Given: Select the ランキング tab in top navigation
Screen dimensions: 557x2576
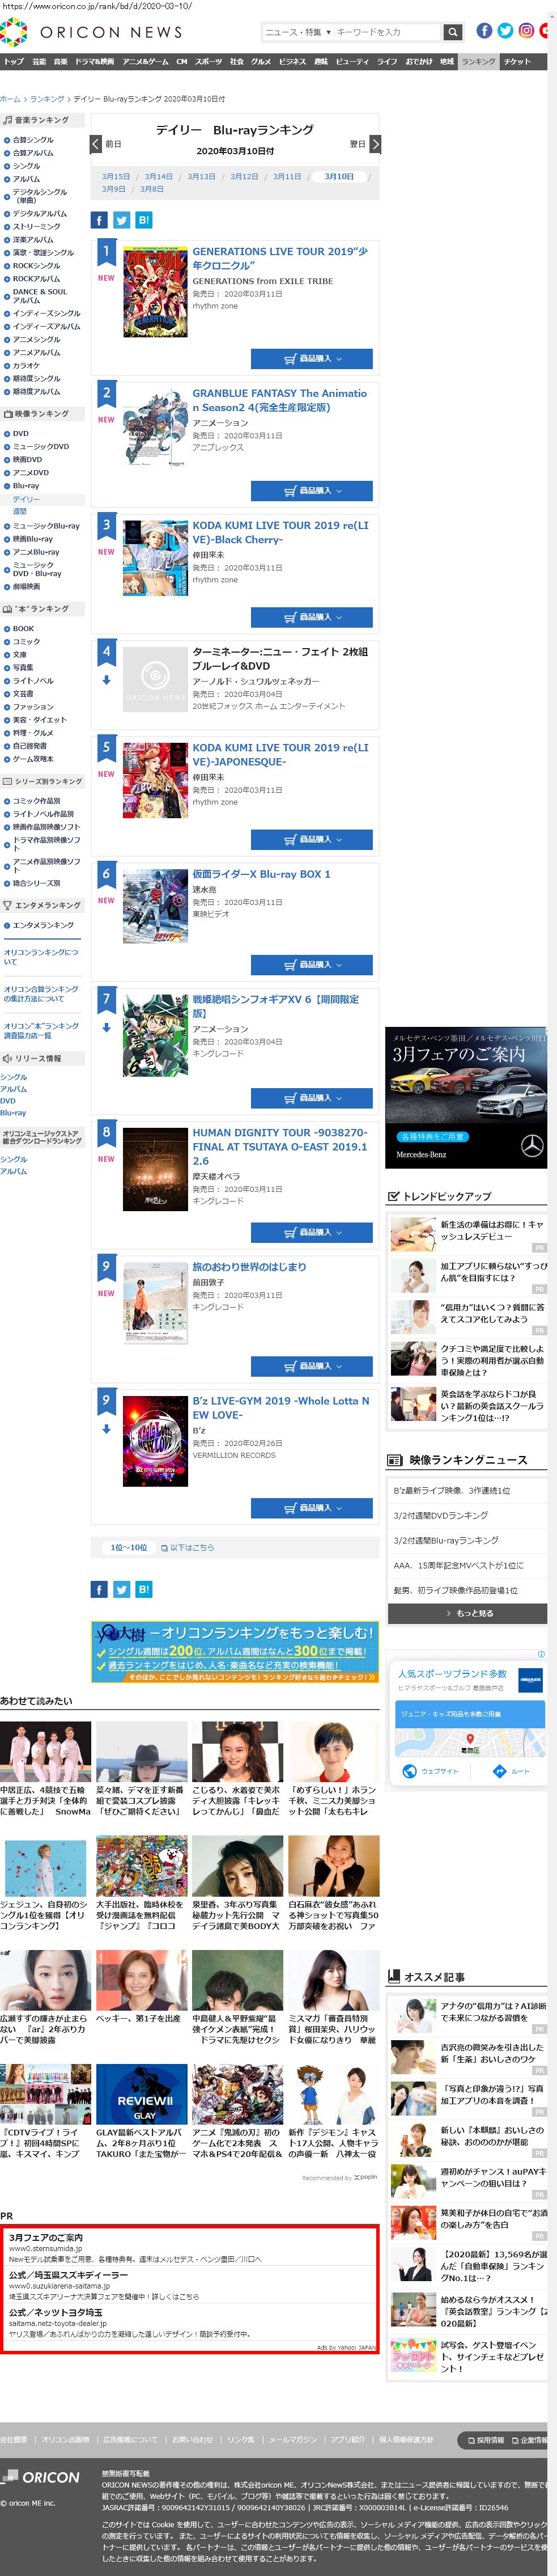Looking at the screenshot, I should (478, 61).
